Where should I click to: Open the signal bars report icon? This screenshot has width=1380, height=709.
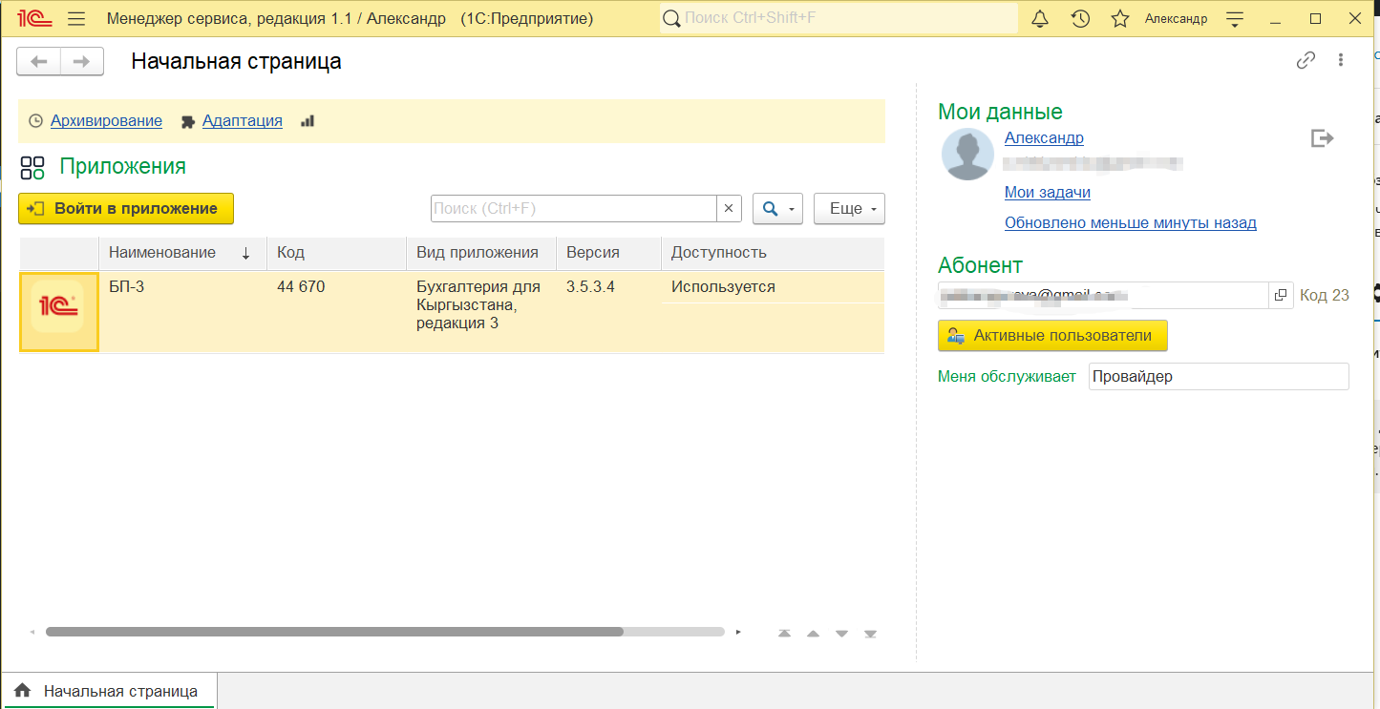tap(308, 121)
